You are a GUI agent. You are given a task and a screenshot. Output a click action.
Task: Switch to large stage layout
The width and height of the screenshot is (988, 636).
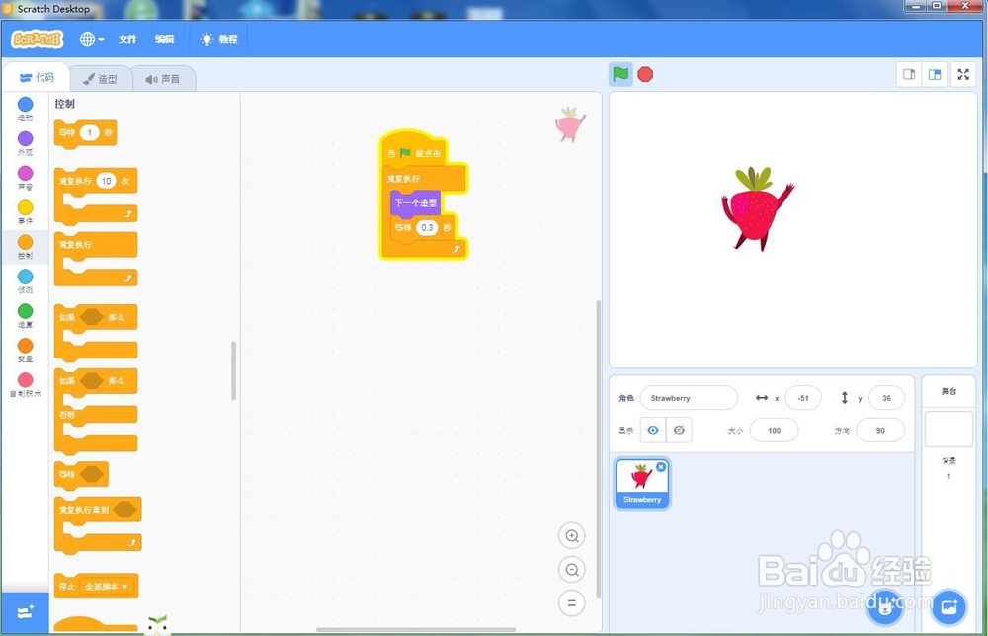pyautogui.click(x=935, y=74)
